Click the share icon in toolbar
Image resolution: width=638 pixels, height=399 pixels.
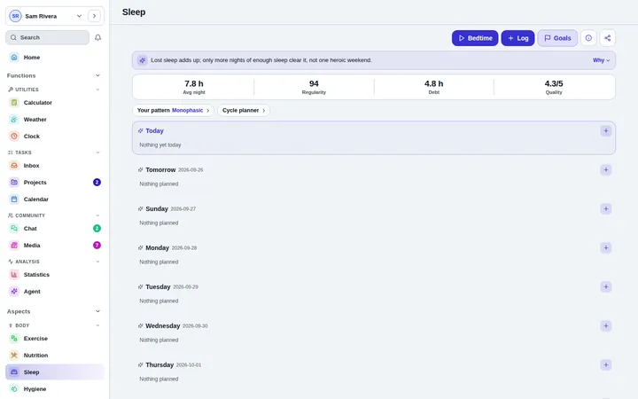[x=608, y=38]
